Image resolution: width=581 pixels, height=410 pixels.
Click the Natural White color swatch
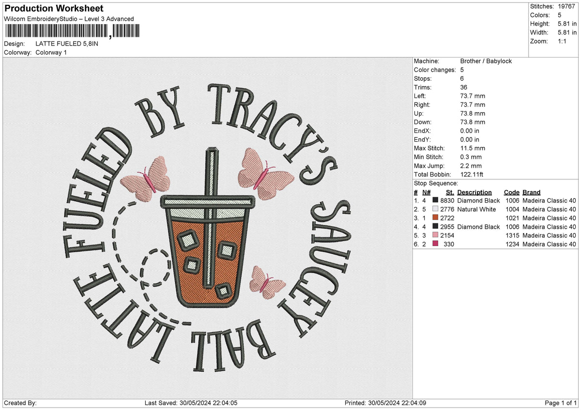tap(435, 209)
